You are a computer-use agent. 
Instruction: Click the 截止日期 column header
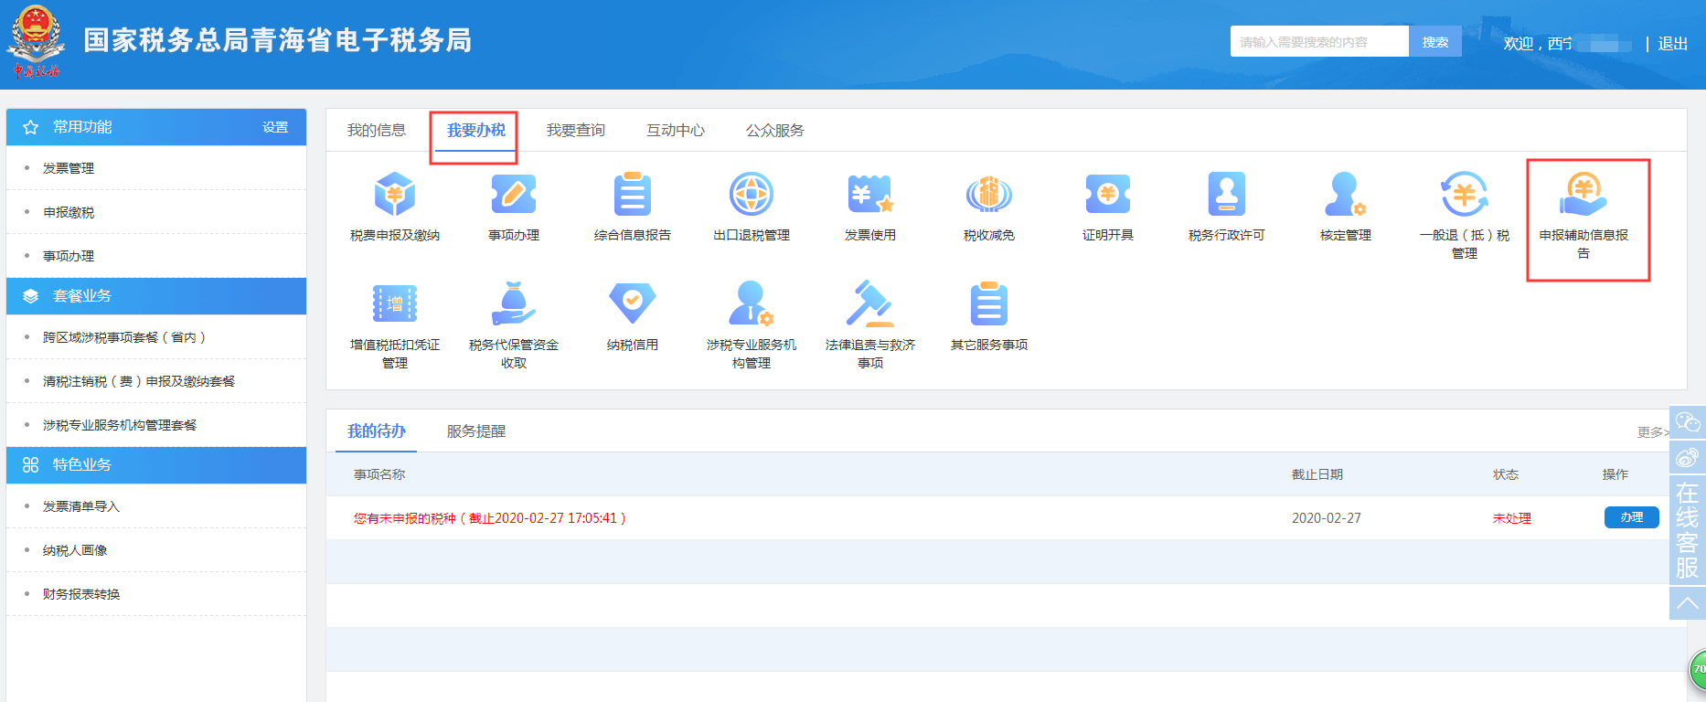[x=1317, y=474]
